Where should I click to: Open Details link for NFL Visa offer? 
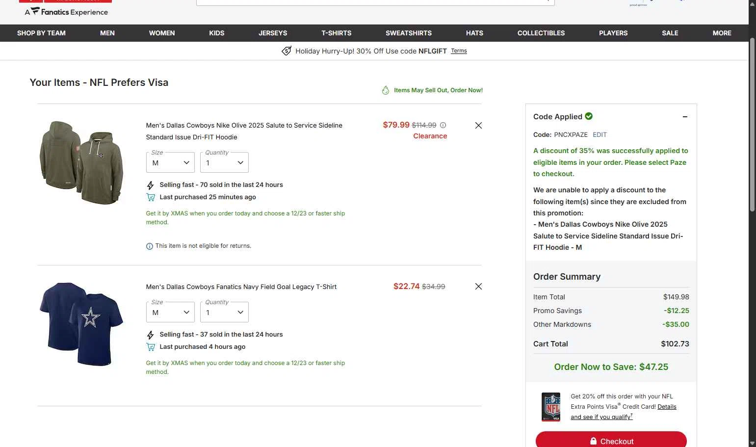coord(667,407)
